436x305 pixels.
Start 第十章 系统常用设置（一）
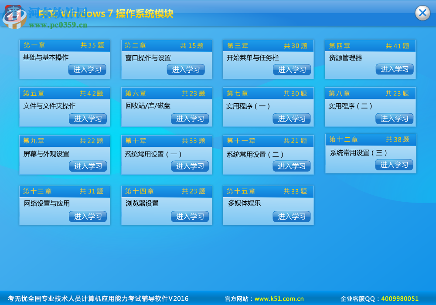pos(190,166)
